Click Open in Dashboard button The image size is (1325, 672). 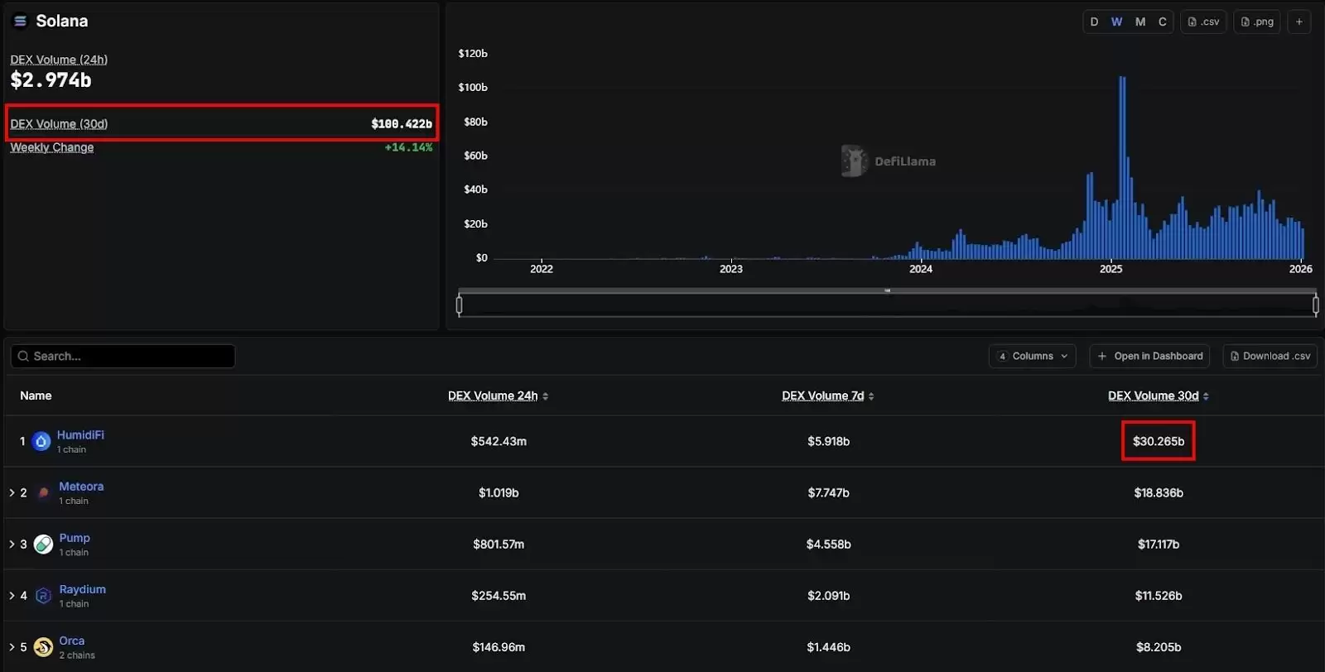1149,357
